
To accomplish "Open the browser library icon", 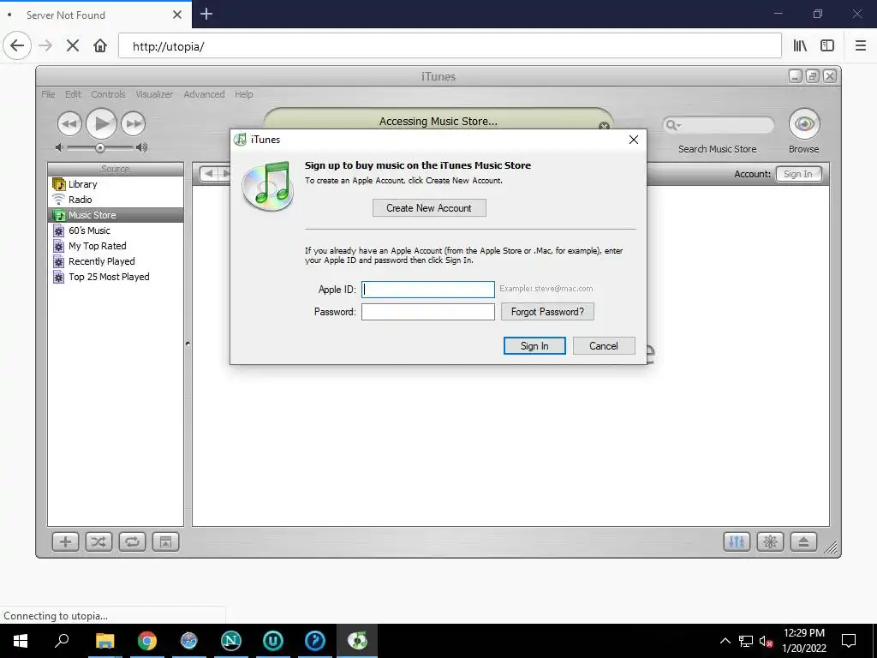I will tap(800, 46).
